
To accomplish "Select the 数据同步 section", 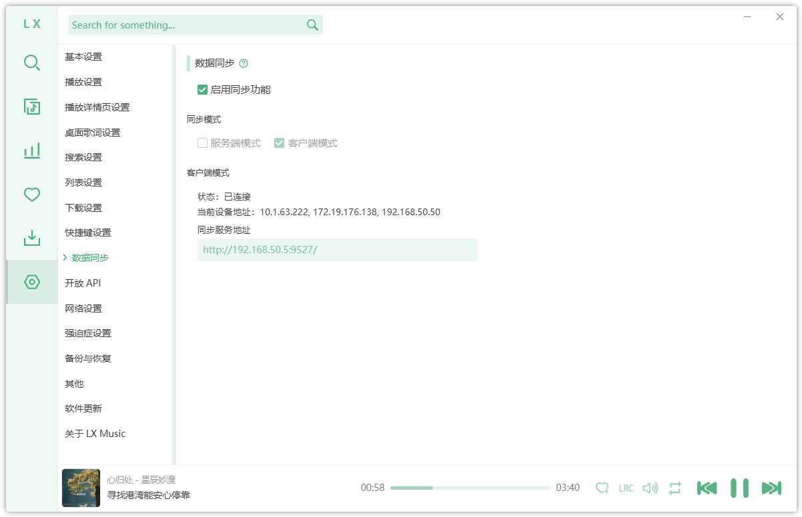I will (90, 258).
